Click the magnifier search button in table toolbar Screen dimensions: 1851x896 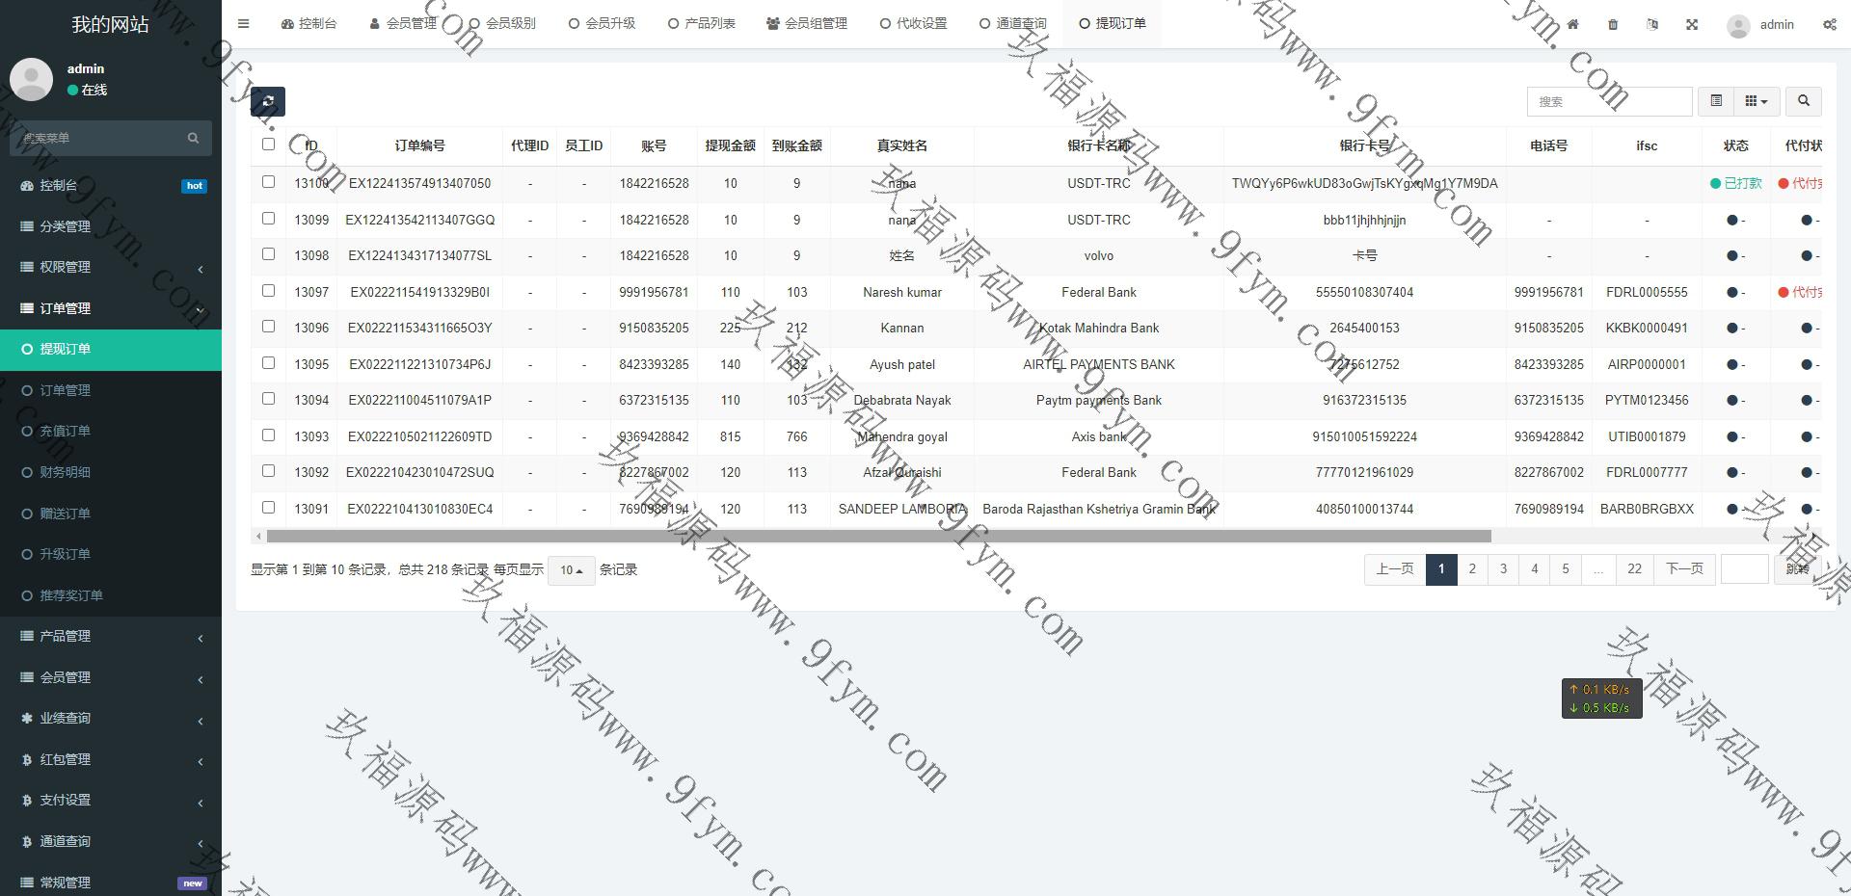click(x=1803, y=101)
